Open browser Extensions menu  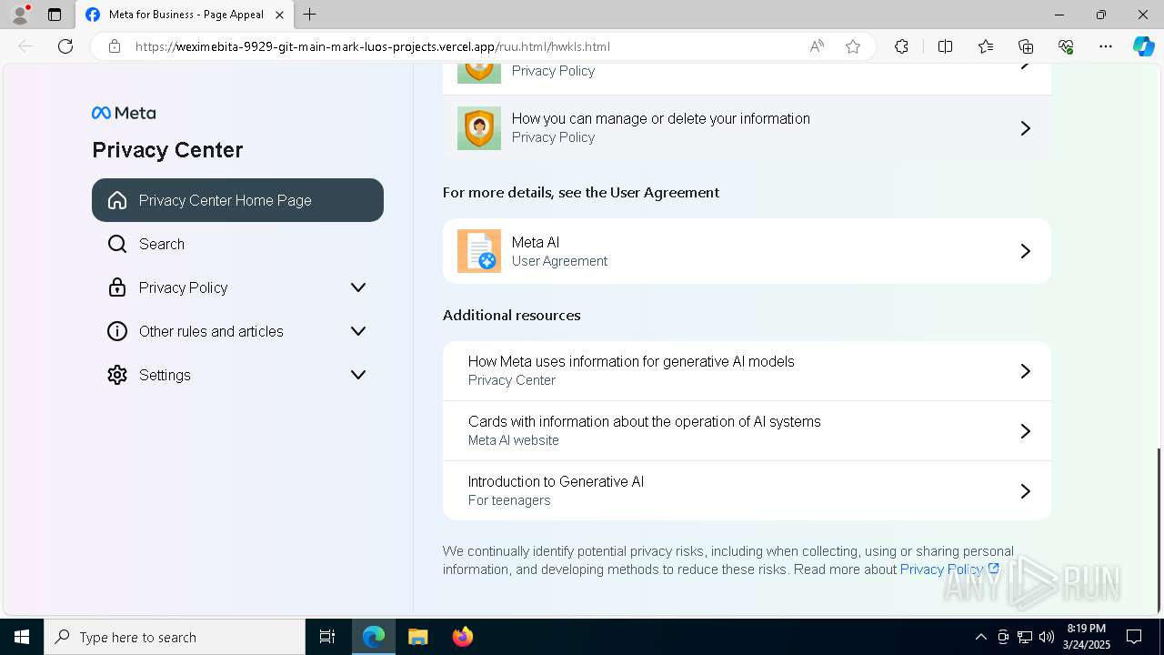pyautogui.click(x=901, y=46)
